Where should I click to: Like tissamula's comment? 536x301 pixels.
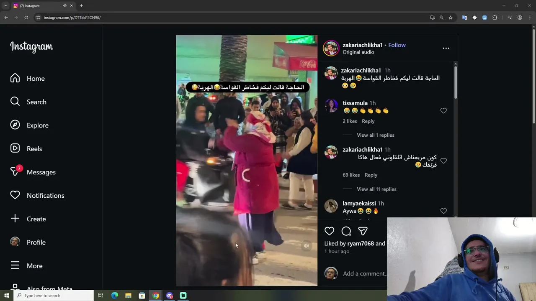tap(443, 111)
